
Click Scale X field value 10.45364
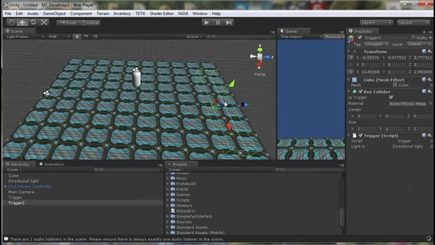click(x=370, y=71)
